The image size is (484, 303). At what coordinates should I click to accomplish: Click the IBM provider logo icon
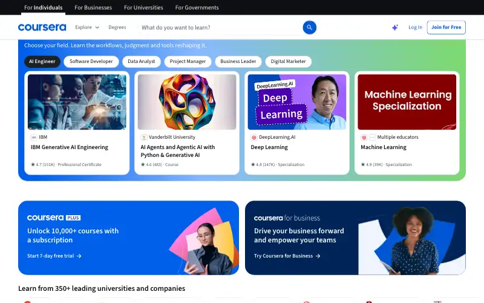[x=34, y=138]
